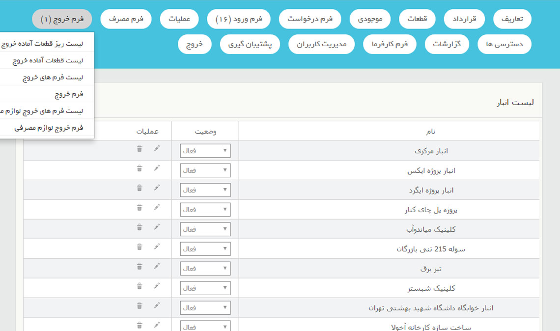This screenshot has width=560, height=331.
Task: Open the گزارشات reports button
Action: [447, 44]
